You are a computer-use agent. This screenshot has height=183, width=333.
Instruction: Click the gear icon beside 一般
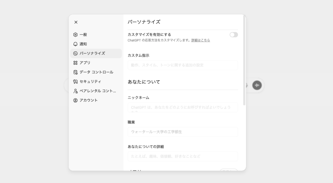[75, 35]
